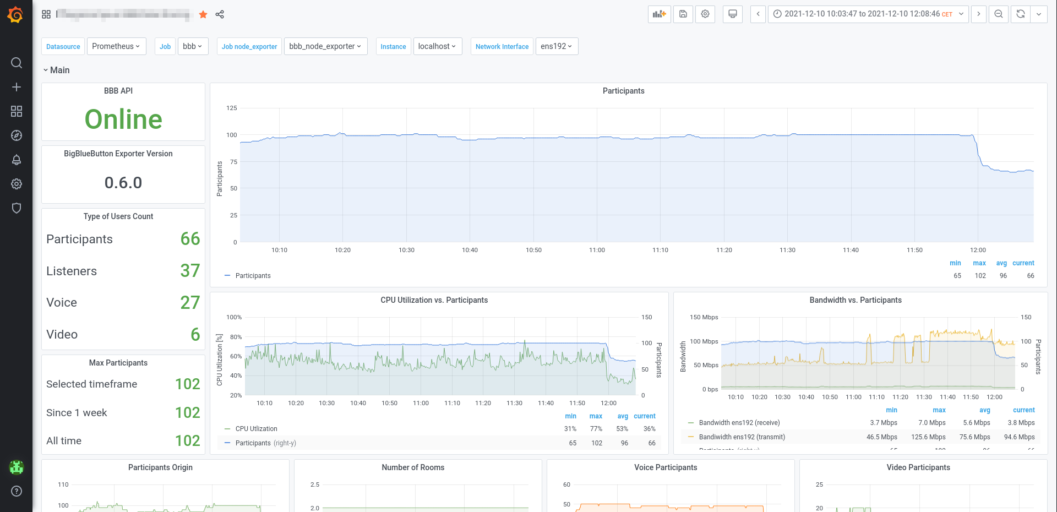The width and height of the screenshot is (1057, 512).
Task: Sort Participants legend by avg column
Action: click(x=1001, y=263)
